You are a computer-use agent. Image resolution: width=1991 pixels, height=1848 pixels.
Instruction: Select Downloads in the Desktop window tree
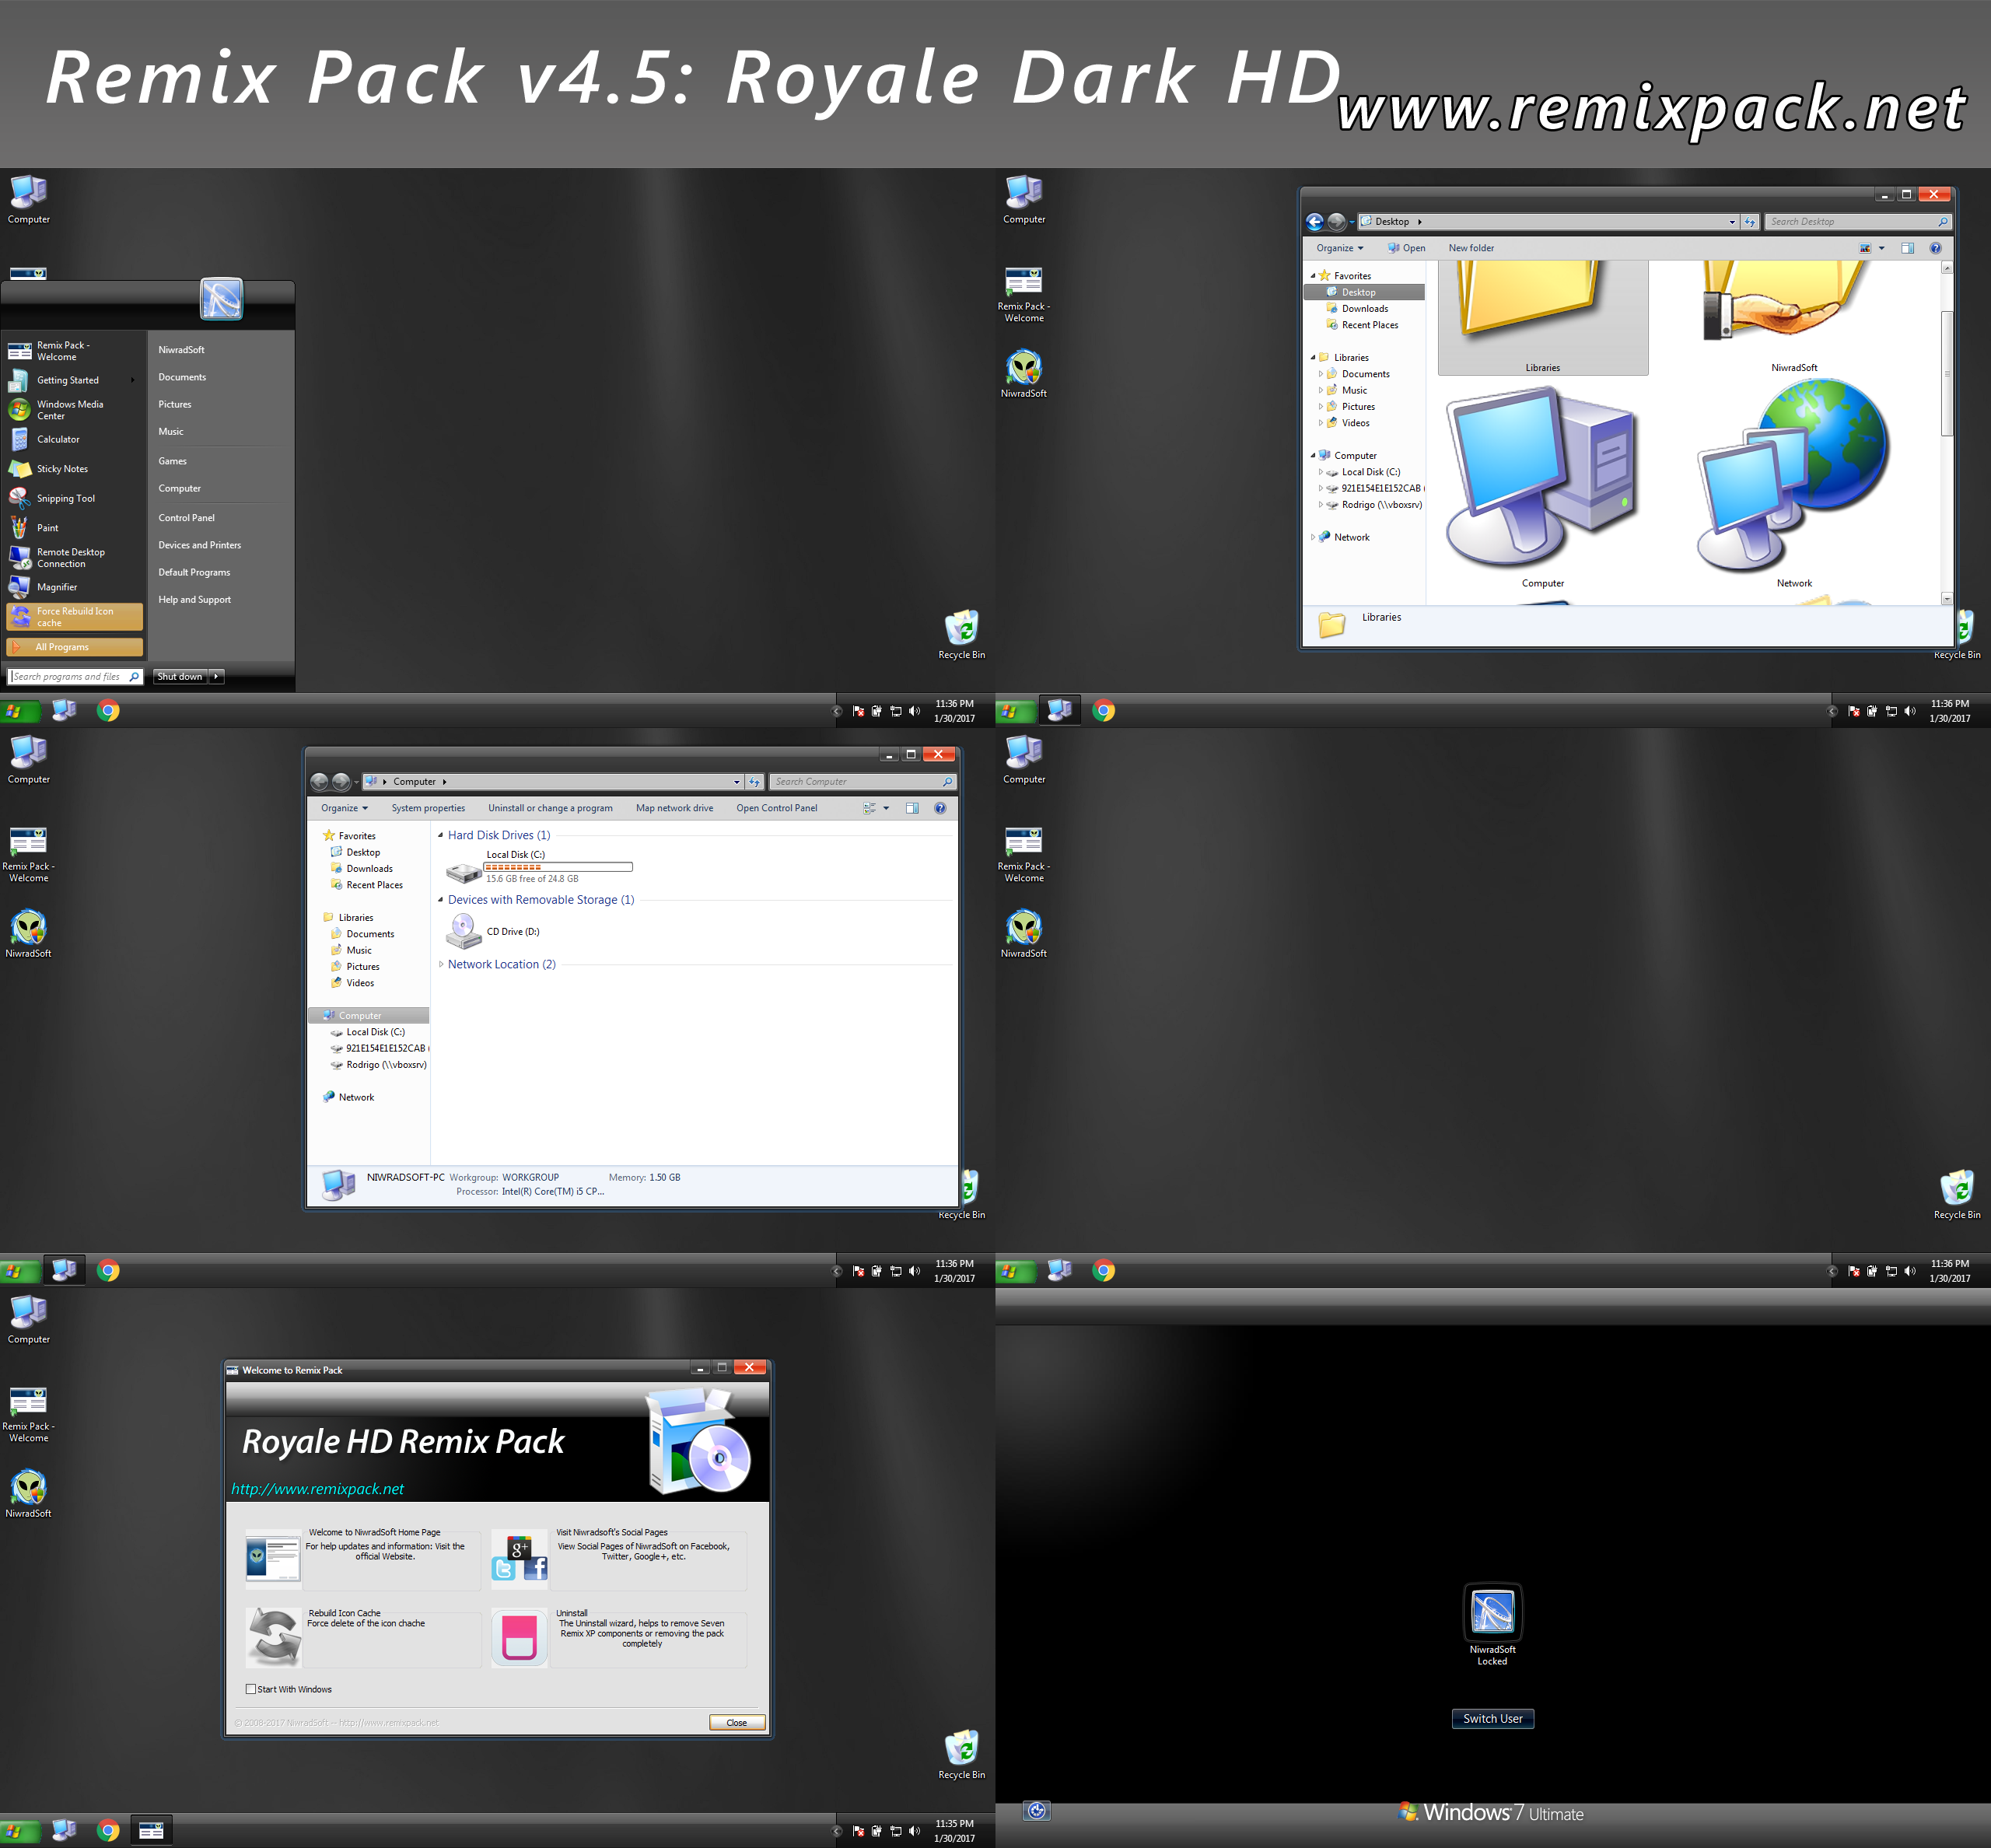tap(1364, 309)
